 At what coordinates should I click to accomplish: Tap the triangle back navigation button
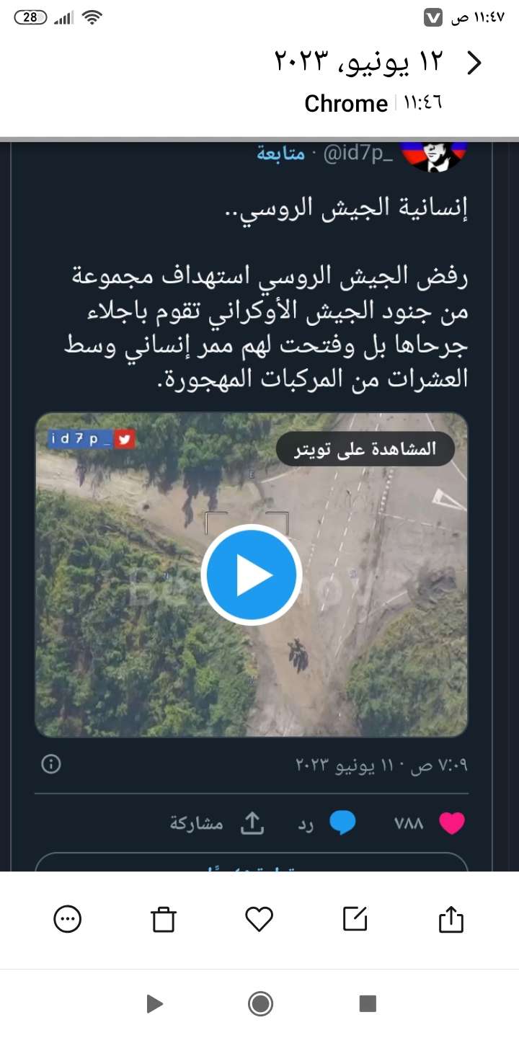click(154, 1003)
